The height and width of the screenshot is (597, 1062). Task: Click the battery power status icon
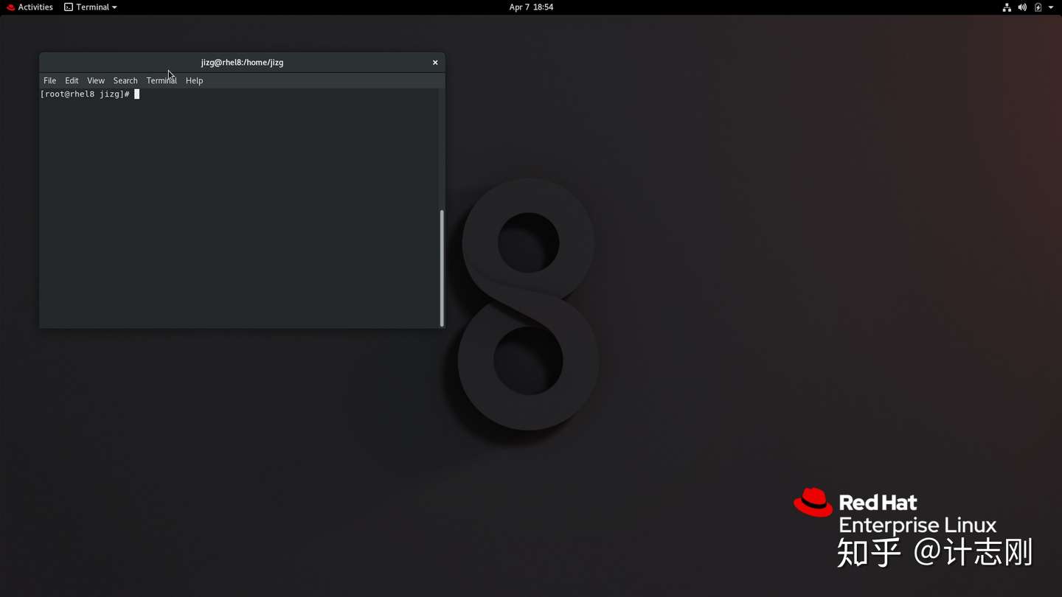pos(1038,7)
